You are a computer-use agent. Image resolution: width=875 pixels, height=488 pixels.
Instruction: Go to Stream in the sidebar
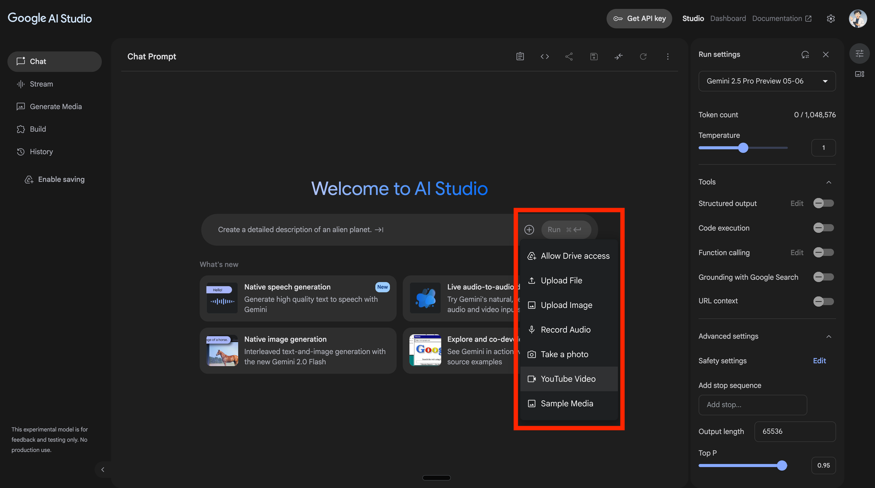point(55,84)
